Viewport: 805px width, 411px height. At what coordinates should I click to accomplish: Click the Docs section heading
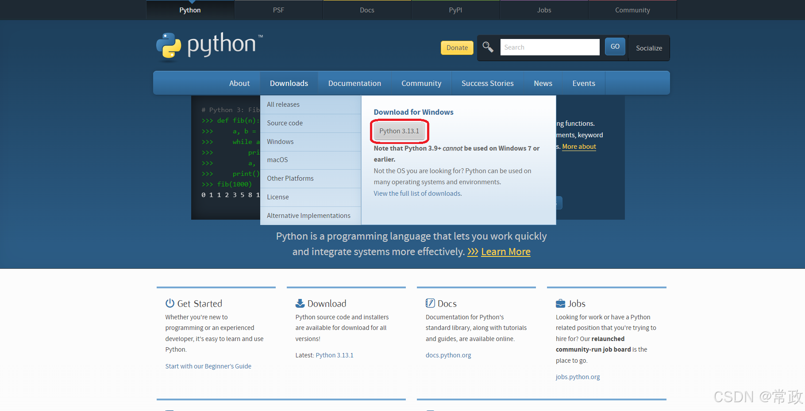coord(447,303)
